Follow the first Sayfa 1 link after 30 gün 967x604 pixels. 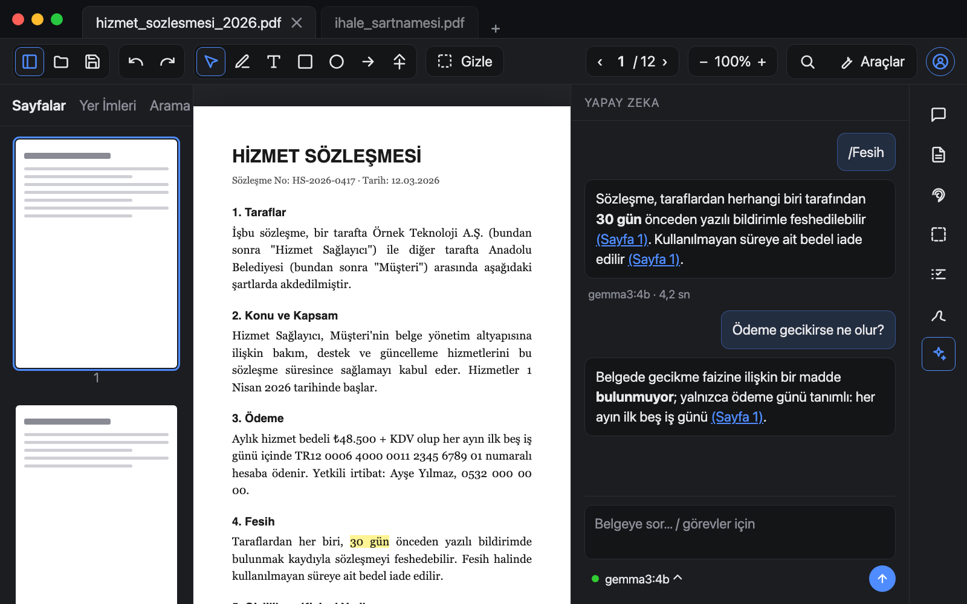coord(622,239)
